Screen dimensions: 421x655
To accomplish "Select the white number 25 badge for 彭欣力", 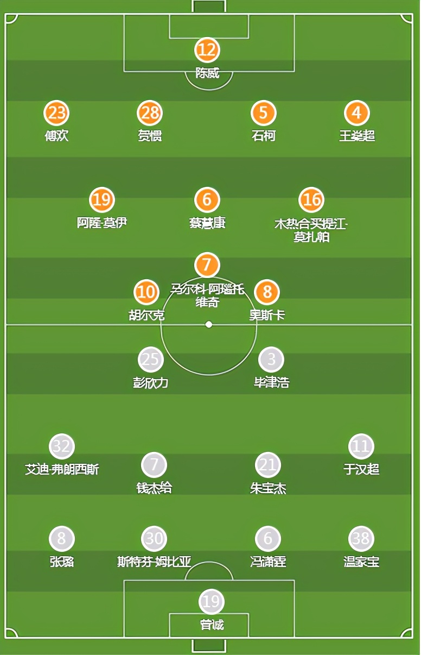I will point(151,360).
